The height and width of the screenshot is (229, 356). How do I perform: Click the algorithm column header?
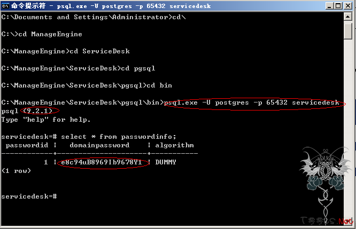[x=174, y=145]
